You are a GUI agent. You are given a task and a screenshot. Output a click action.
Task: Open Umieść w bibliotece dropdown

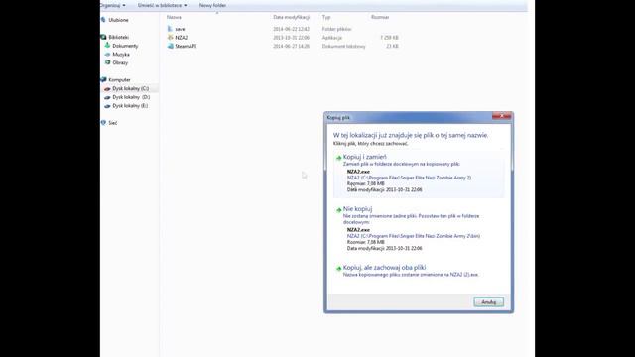pos(163,5)
